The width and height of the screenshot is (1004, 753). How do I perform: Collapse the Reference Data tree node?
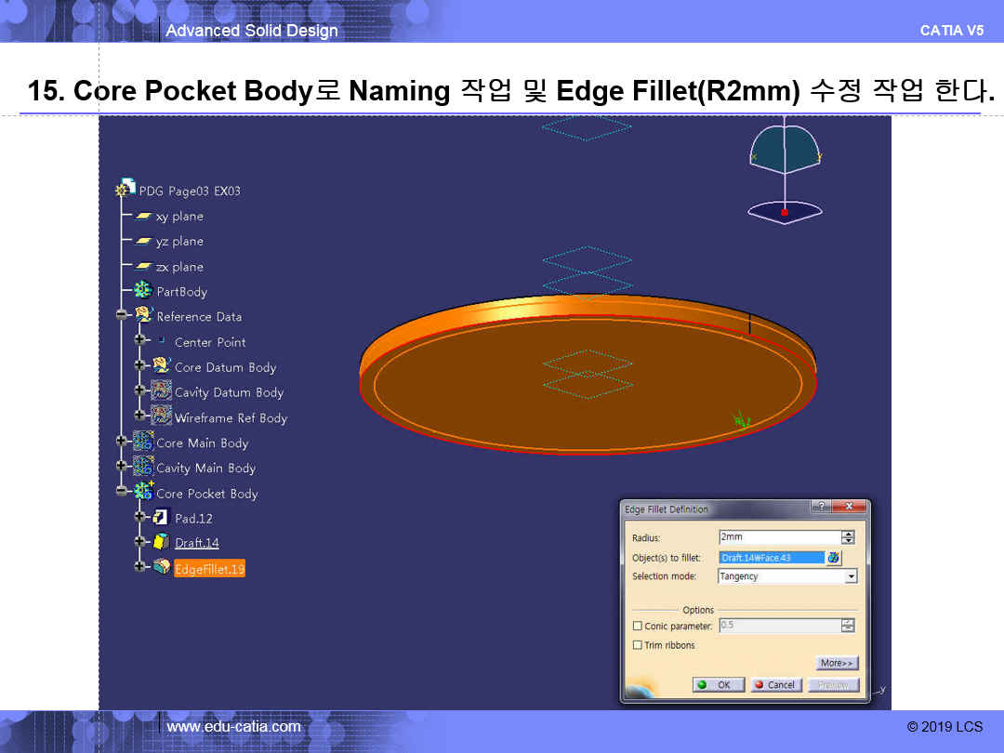[122, 316]
